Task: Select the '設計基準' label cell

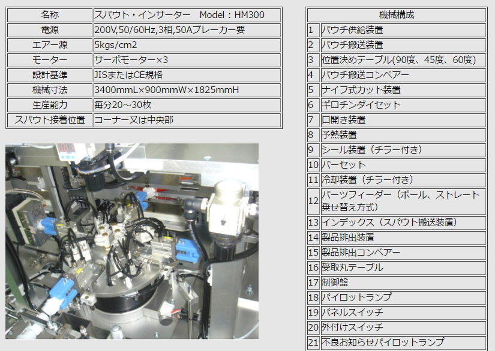Action: click(x=50, y=75)
